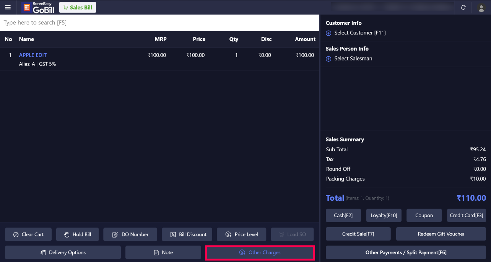Open the user profile avatar
Viewport: 491px width, 262px height.
point(481,7)
